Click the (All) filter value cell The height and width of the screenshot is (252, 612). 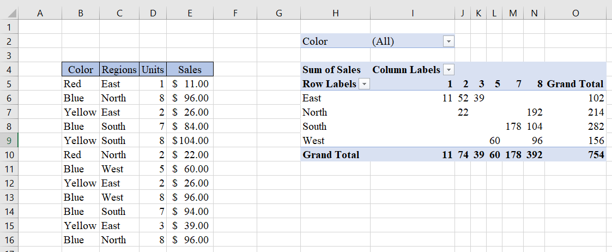coord(406,41)
